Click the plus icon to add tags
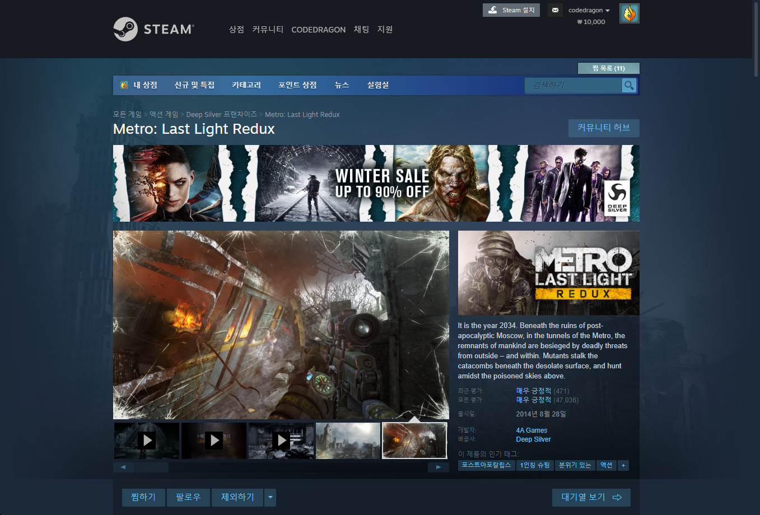Image resolution: width=760 pixels, height=515 pixels. point(623,465)
